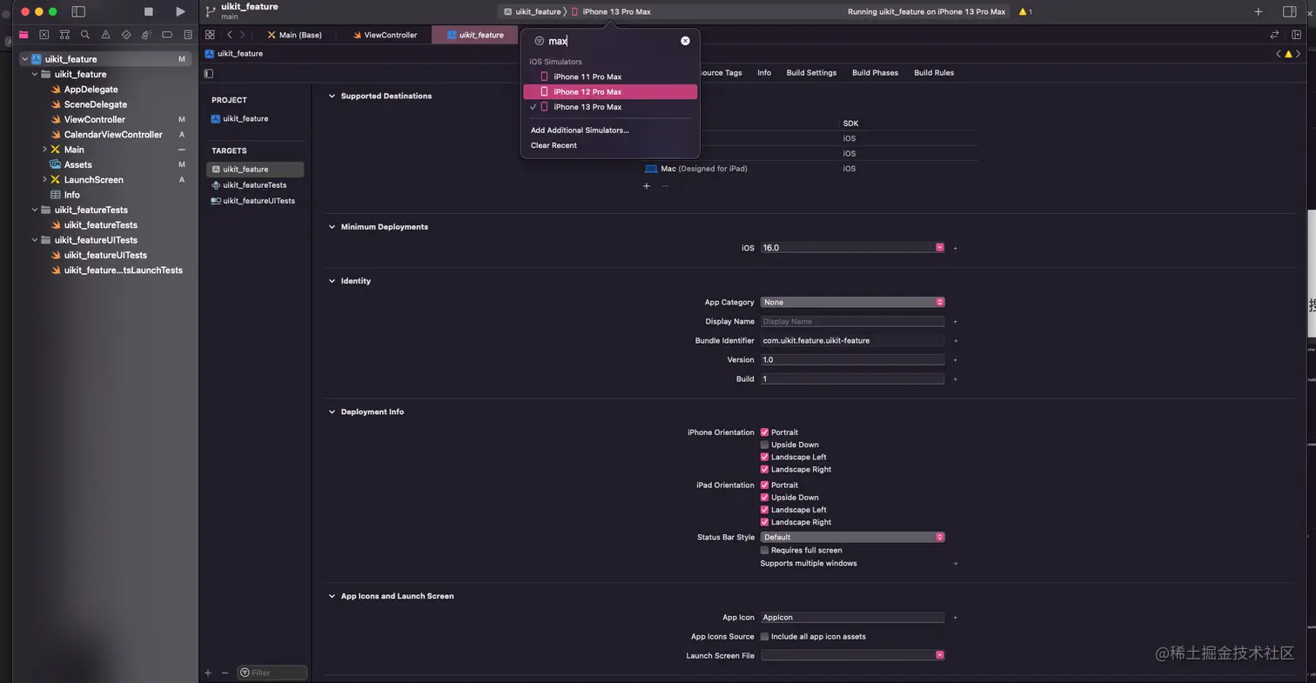Open the related items grid menu

[x=210, y=35]
